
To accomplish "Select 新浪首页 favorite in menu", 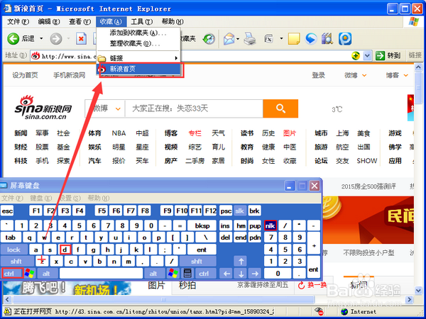I will 138,69.
